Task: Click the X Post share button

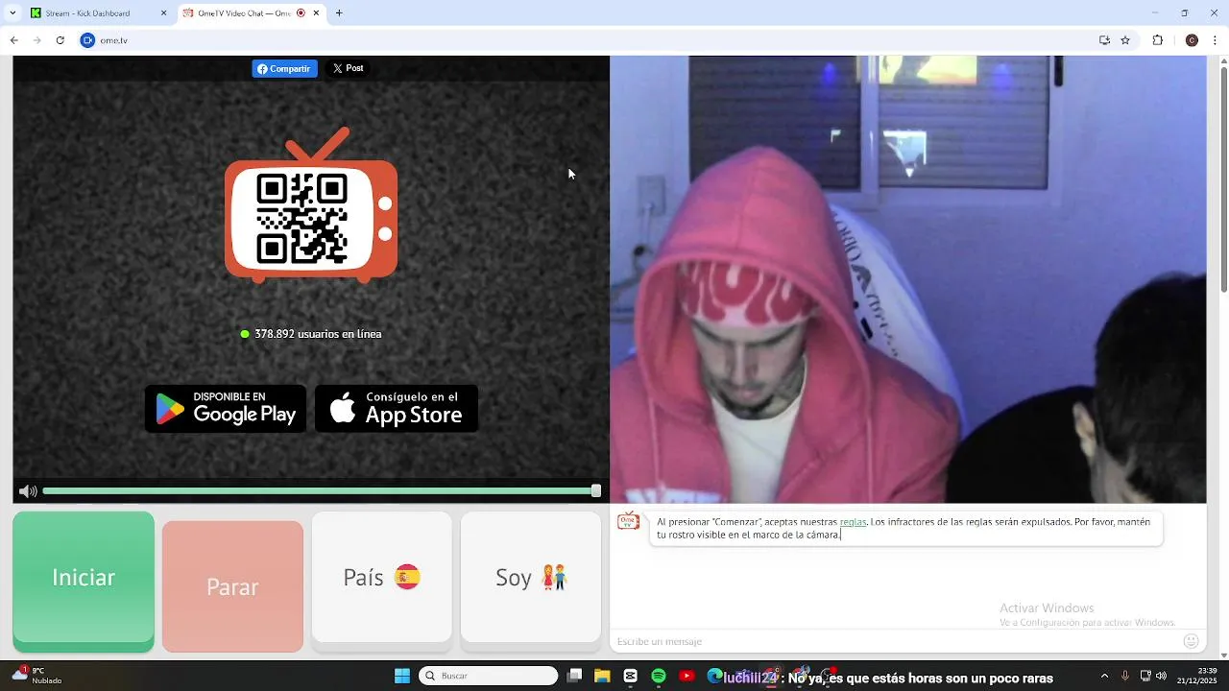Action: click(x=348, y=69)
